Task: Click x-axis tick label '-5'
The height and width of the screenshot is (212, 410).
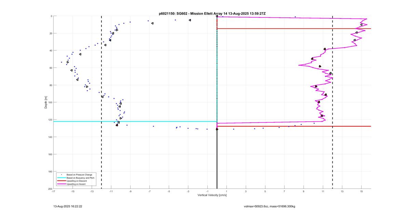Action: pyautogui.click(x=169, y=192)
